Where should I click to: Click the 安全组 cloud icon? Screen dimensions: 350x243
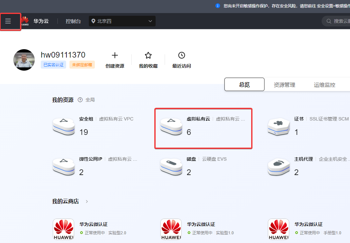pos(64,127)
